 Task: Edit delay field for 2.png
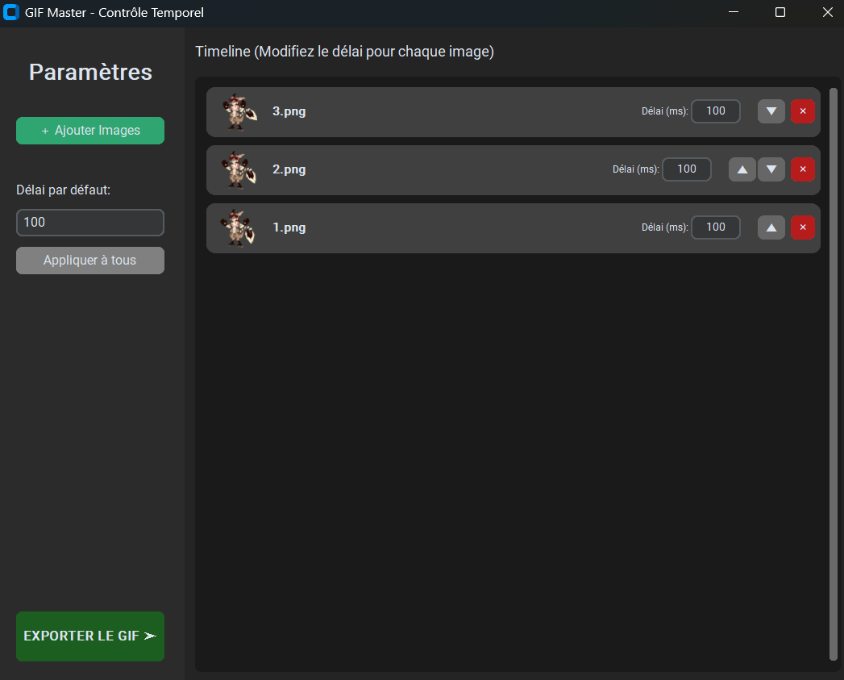click(x=687, y=169)
